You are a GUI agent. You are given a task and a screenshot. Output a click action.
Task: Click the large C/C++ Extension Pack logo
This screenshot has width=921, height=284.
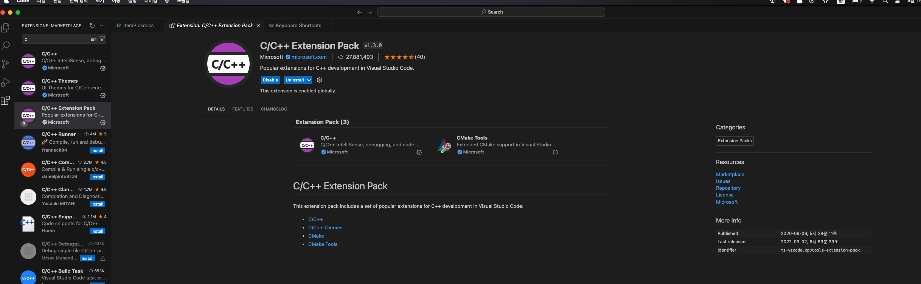pyautogui.click(x=228, y=64)
